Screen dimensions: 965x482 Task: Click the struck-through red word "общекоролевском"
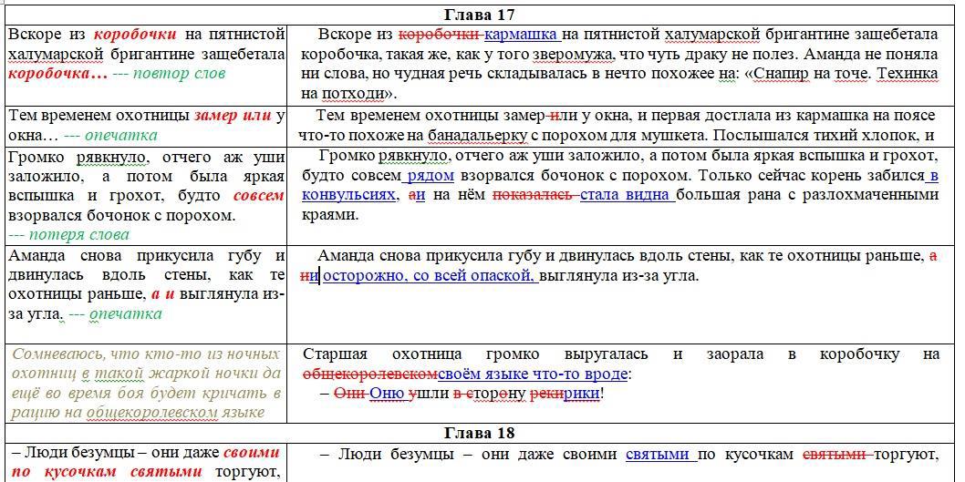(x=370, y=374)
